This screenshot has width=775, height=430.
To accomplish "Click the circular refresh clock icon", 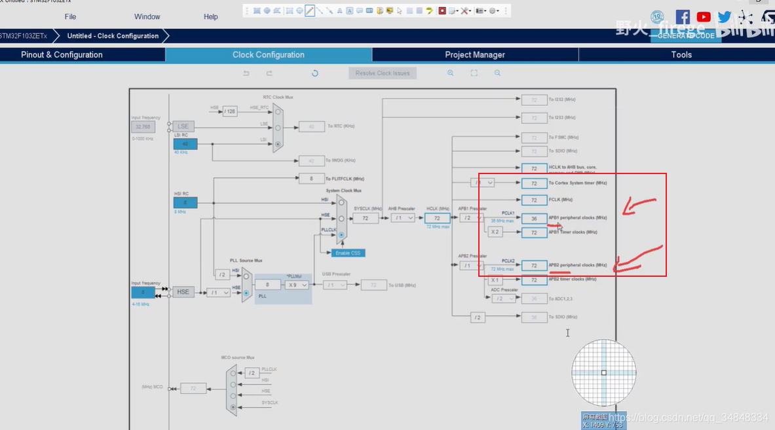I will click(315, 73).
